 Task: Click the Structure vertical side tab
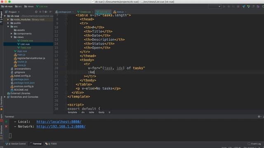click(x=1, y=132)
